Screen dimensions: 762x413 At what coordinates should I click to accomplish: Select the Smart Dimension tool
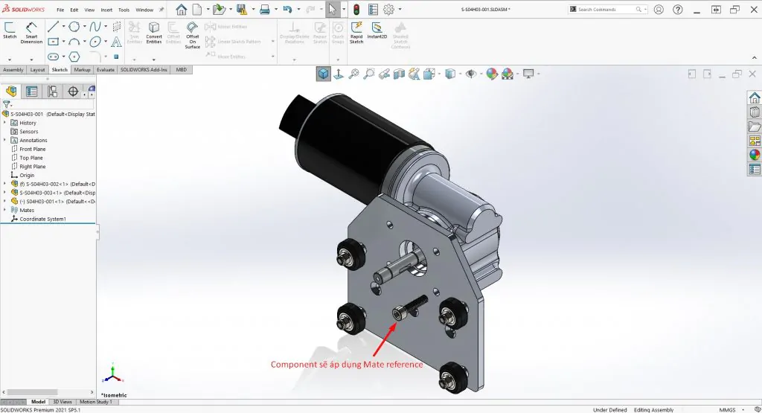tap(31, 33)
